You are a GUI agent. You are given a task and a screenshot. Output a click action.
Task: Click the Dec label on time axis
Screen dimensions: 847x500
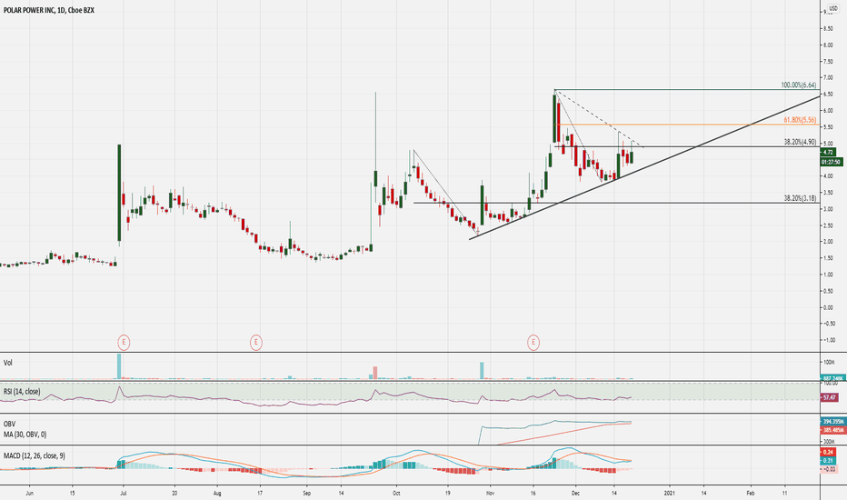pos(575,493)
